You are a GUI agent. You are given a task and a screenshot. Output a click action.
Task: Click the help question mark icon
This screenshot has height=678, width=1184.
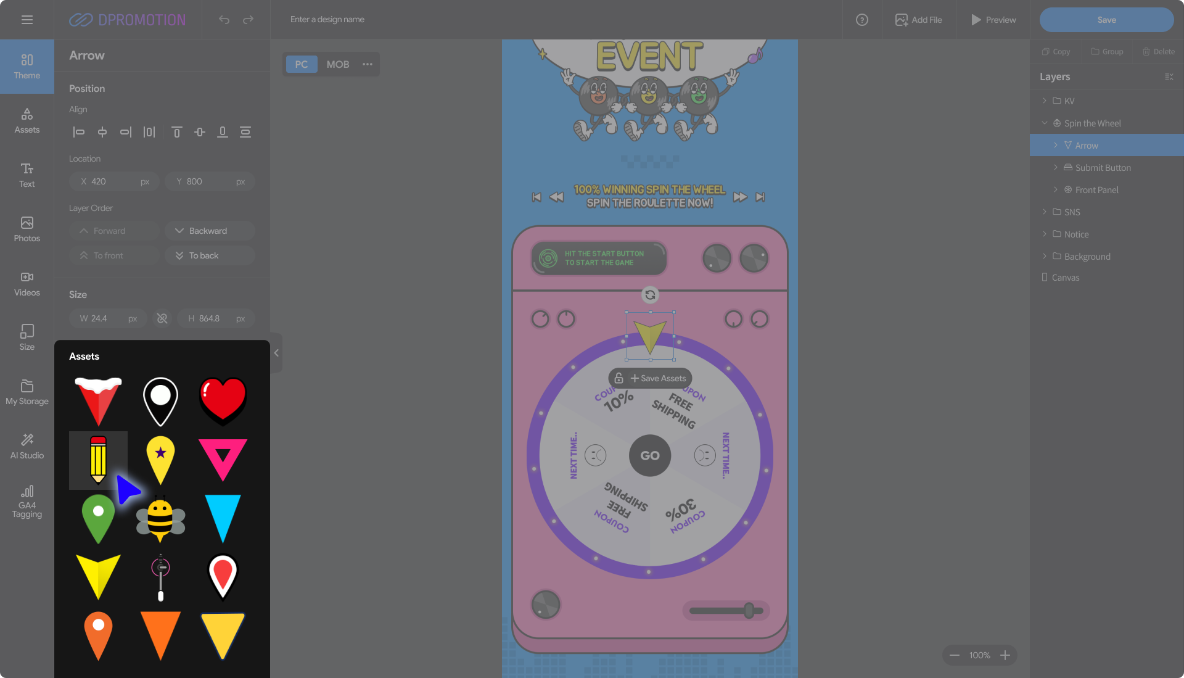(x=862, y=20)
